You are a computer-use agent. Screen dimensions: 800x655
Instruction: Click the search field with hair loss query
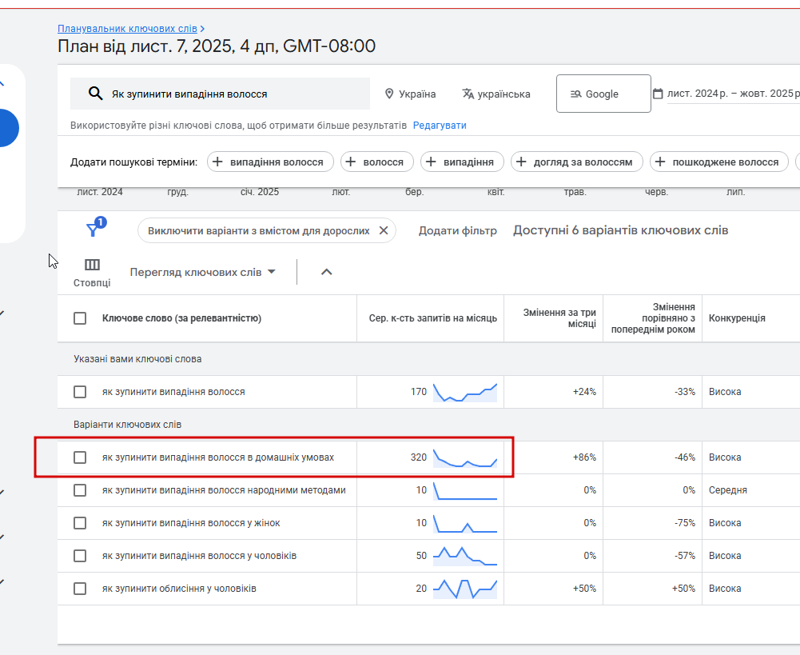coord(220,94)
